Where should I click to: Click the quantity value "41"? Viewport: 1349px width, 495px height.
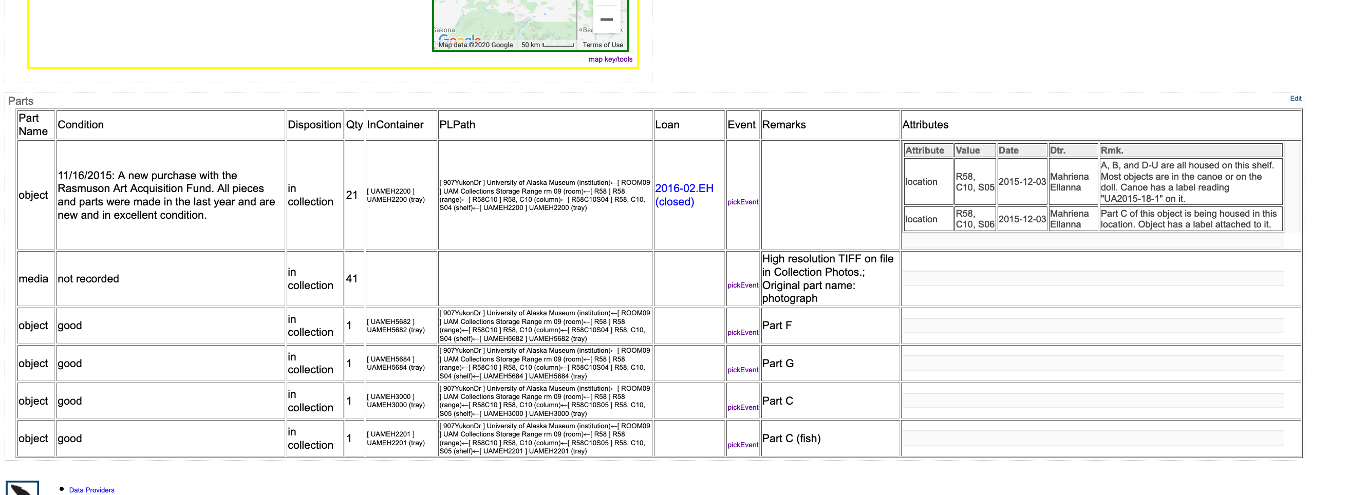[x=352, y=279]
